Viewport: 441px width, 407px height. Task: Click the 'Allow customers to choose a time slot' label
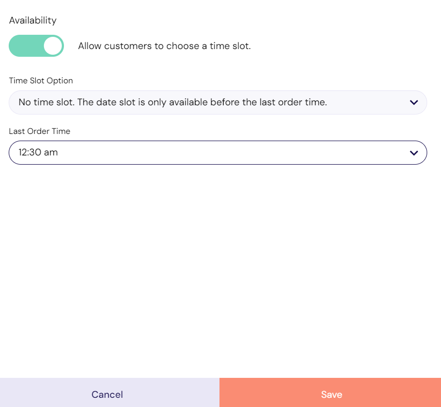tap(164, 46)
